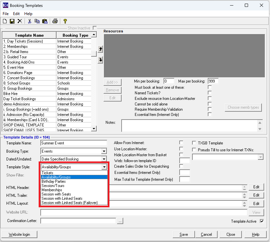The image size is (270, 242).
Task: Click the Save floppy disk toolbar icon
Action: [x=12, y=21]
